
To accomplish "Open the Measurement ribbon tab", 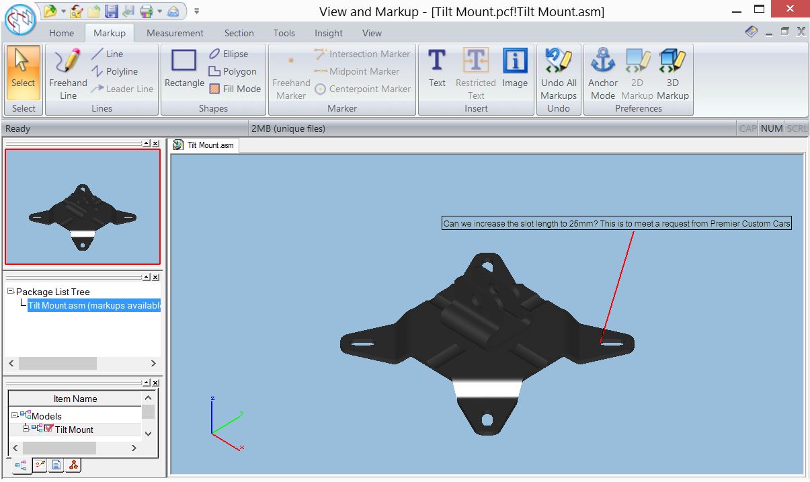I will 175,33.
